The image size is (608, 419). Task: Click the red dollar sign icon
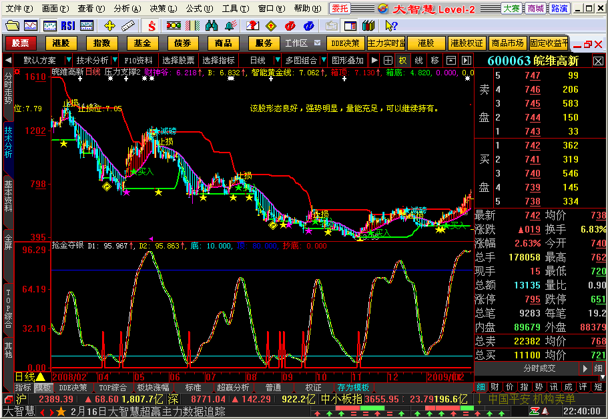[151, 26]
